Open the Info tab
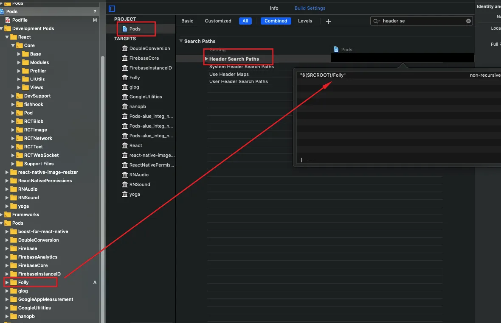Screen dimensions: 501x323 click(274, 8)
